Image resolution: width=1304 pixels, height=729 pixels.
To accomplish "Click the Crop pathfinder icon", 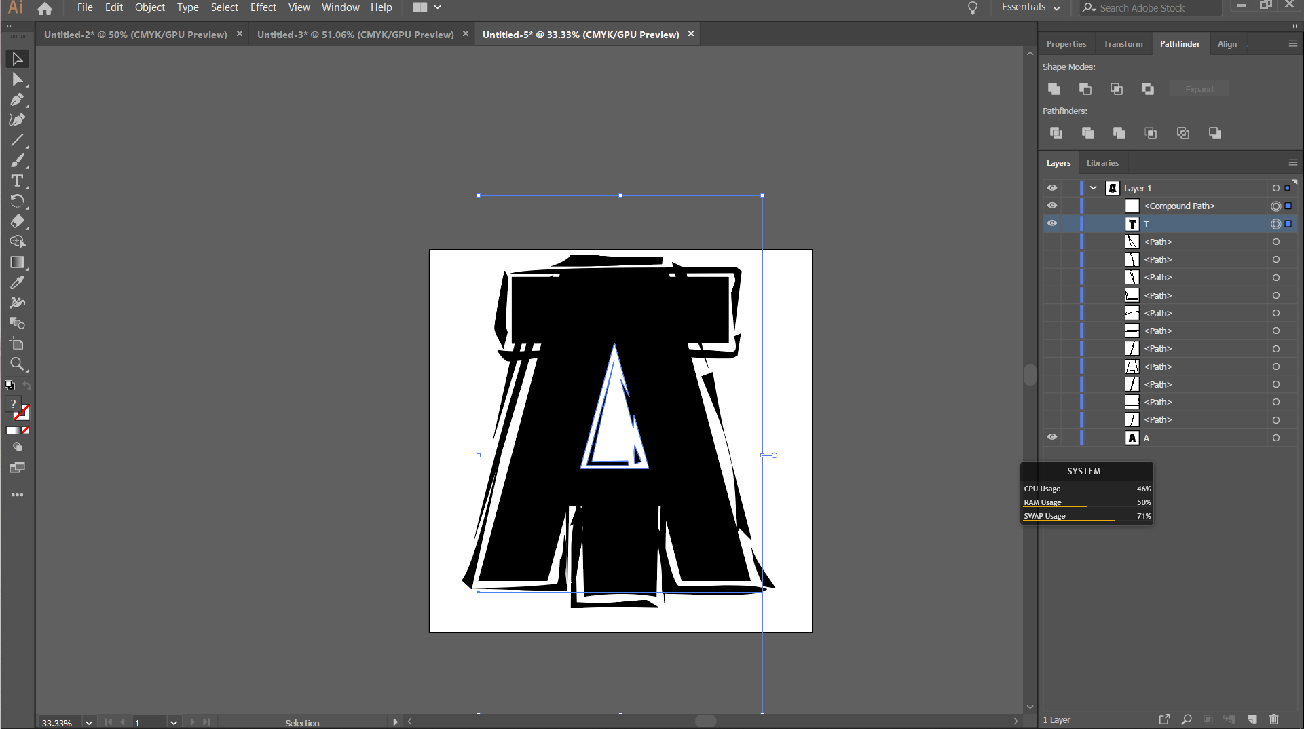I will [1151, 133].
